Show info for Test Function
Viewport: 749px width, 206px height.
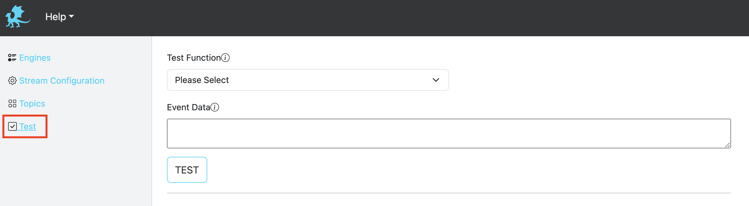pos(225,58)
